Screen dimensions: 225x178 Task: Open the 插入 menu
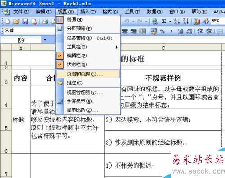(x=88, y=12)
